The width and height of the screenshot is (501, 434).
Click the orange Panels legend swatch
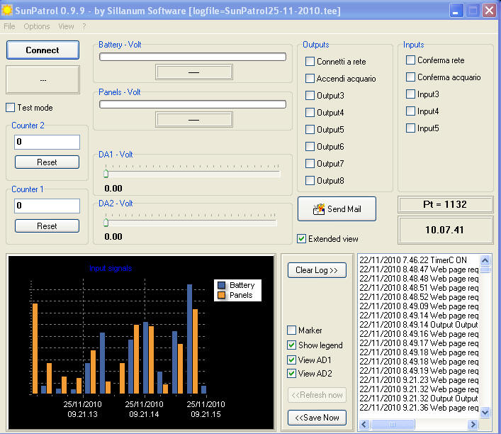pos(222,295)
